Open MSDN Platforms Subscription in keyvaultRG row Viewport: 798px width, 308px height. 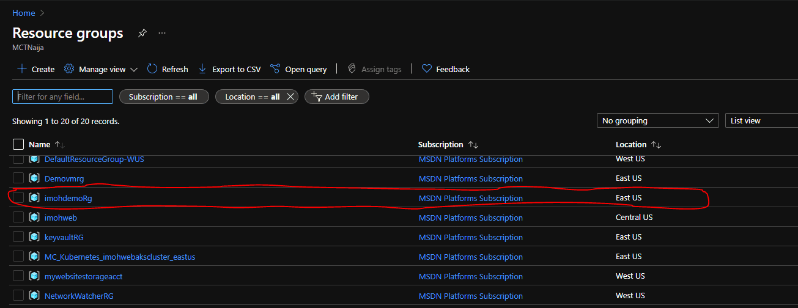click(471, 237)
